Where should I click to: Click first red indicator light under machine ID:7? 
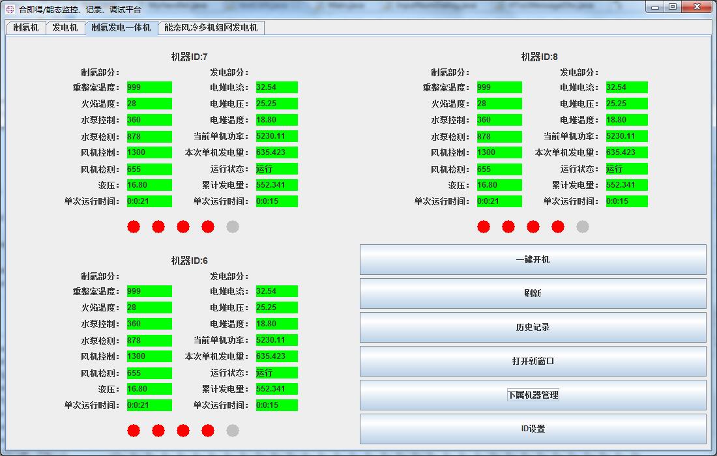(134, 227)
